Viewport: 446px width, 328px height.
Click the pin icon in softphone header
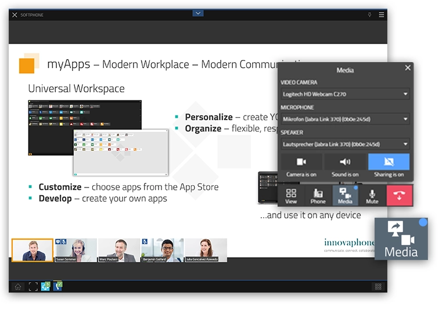coord(369,15)
